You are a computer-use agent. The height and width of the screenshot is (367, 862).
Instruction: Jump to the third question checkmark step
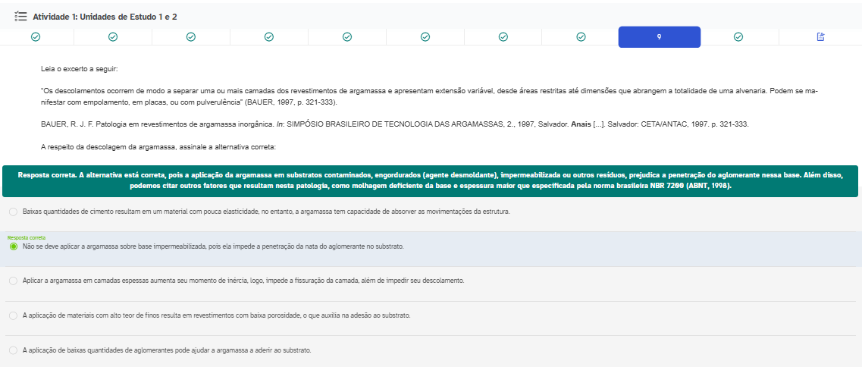[191, 36]
